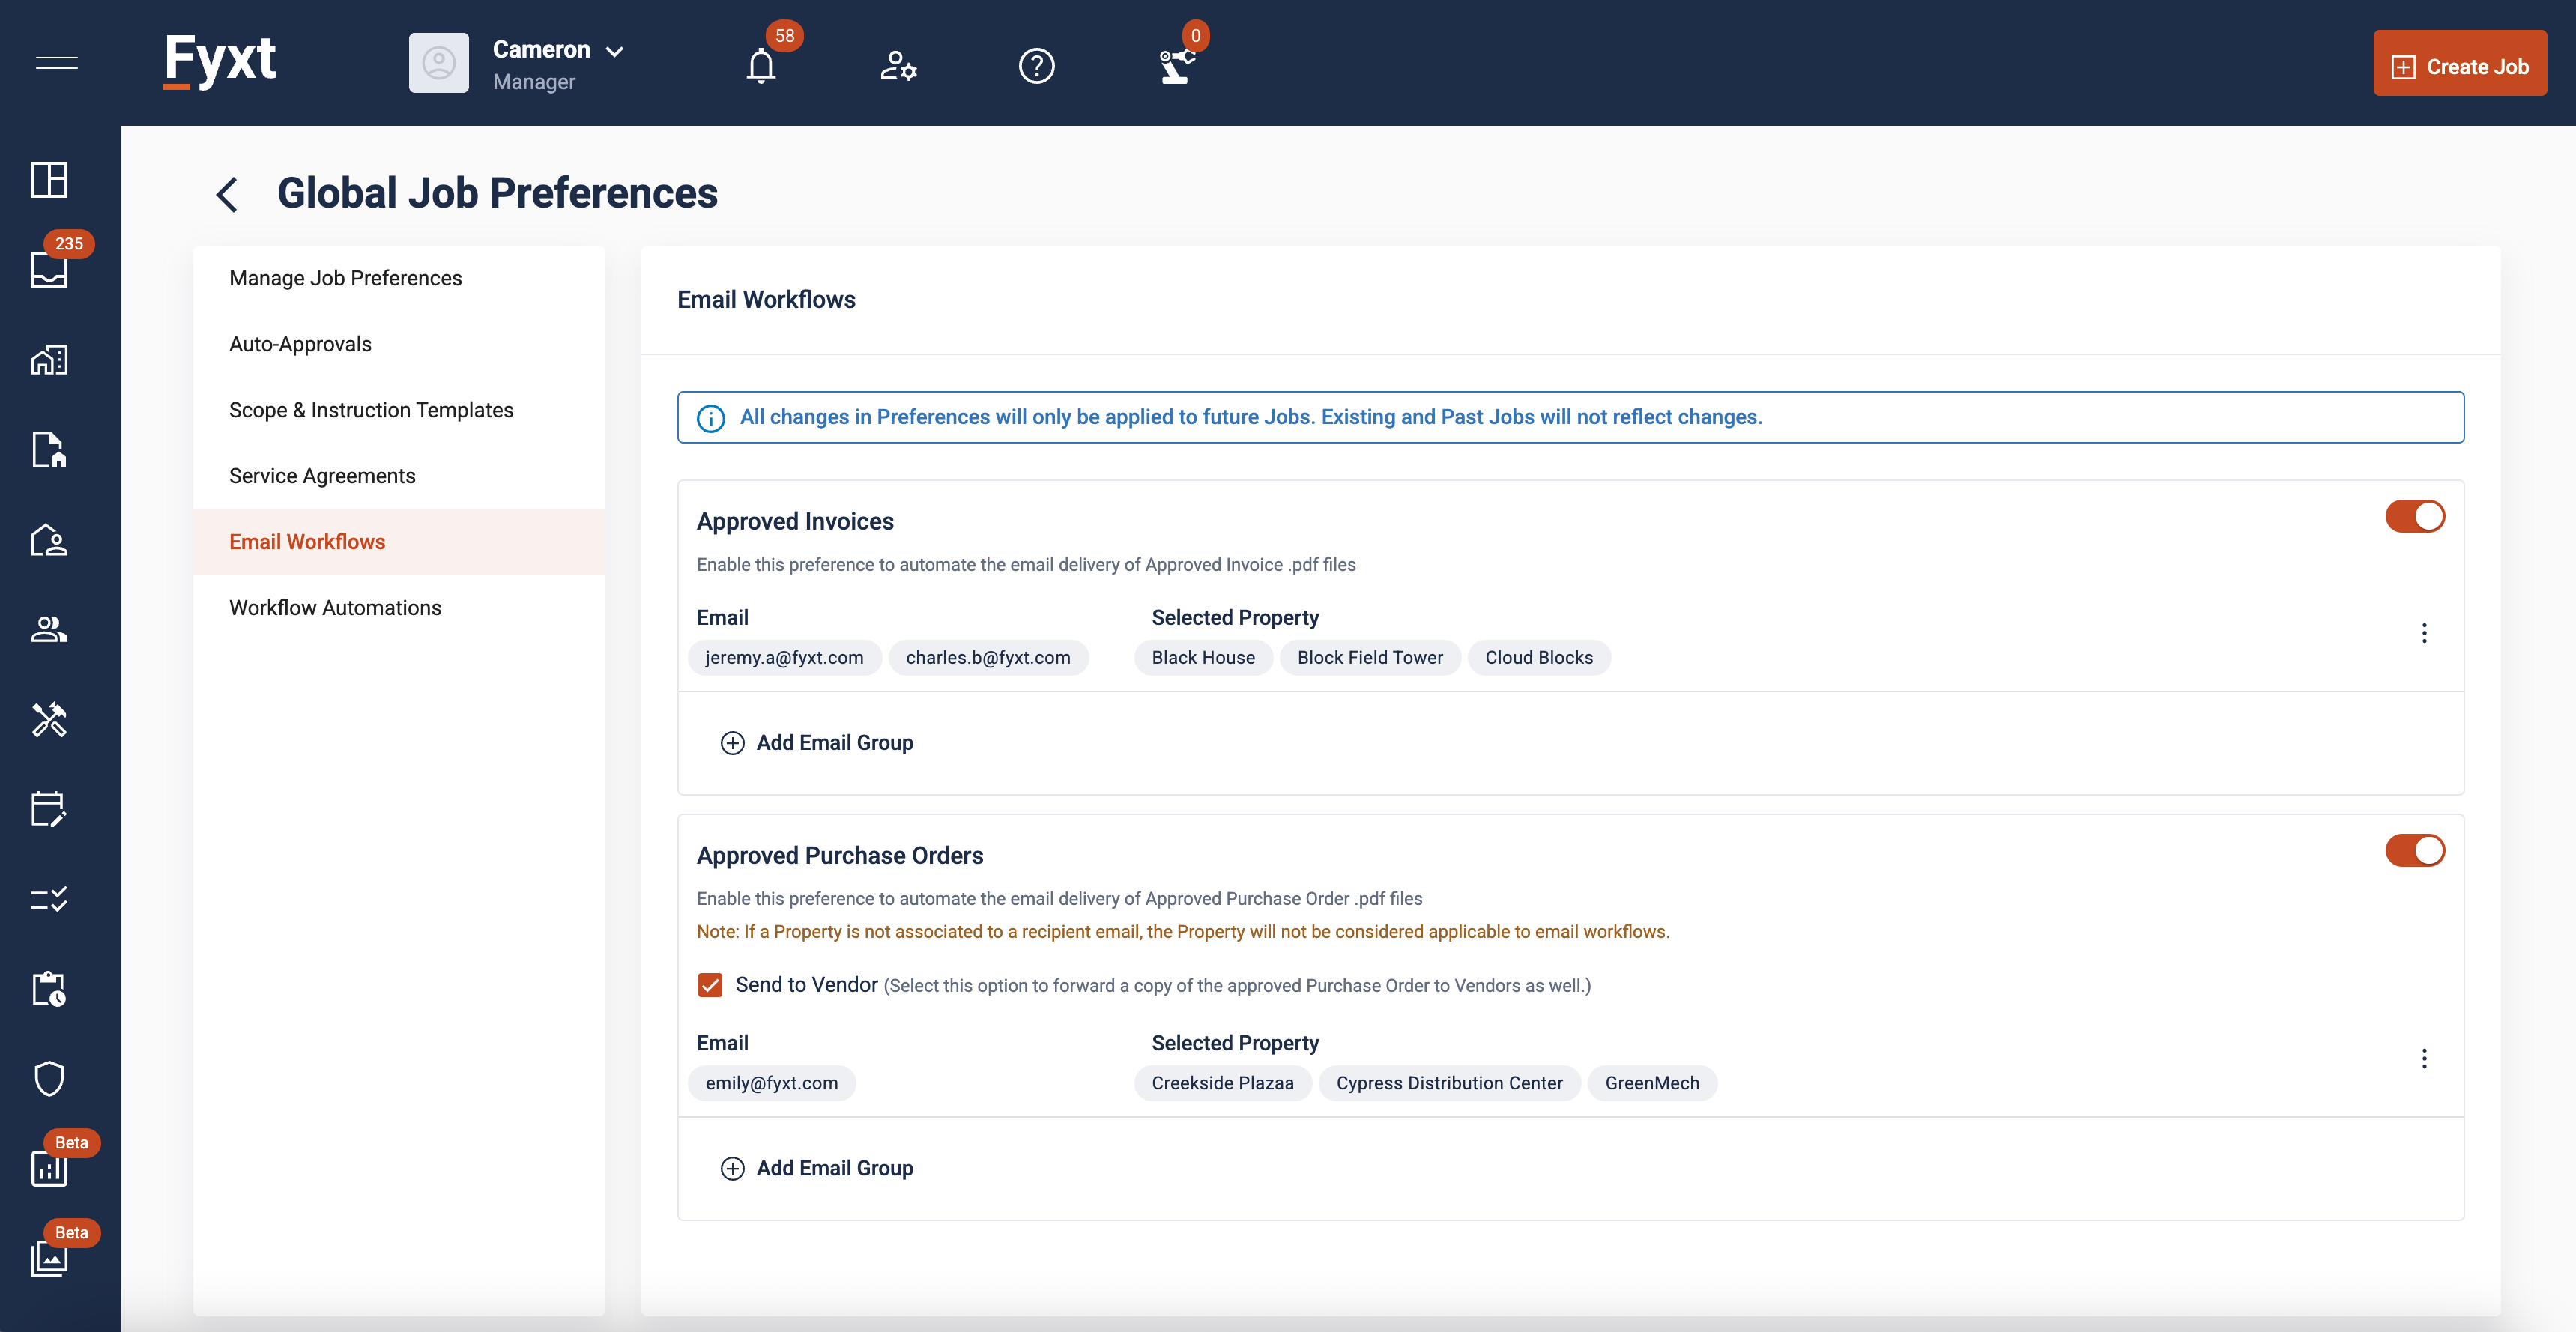Viewport: 2576px width, 1332px height.
Task: Open the document home sidebar icon
Action: click(49, 450)
